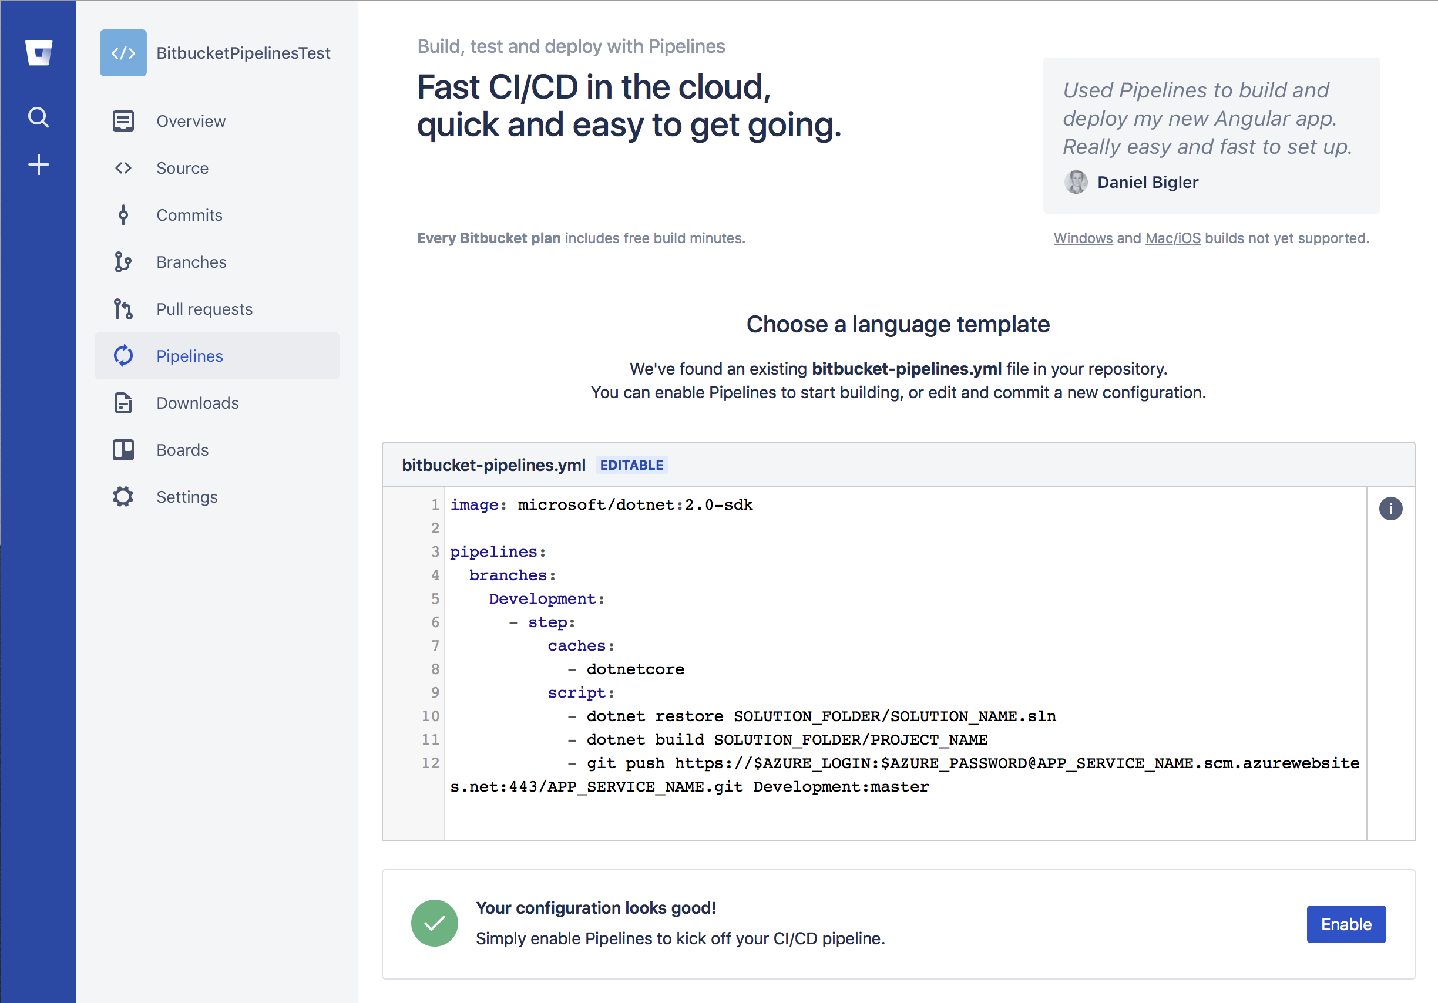Click the dotnet restore command line
This screenshot has width=1438, height=1003.
coord(812,716)
